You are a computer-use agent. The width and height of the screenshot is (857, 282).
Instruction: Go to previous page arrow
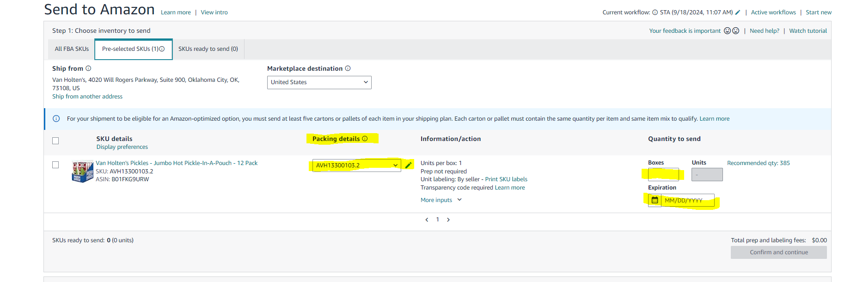click(427, 220)
